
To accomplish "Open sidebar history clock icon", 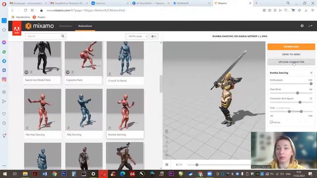I will (x=4, y=123).
